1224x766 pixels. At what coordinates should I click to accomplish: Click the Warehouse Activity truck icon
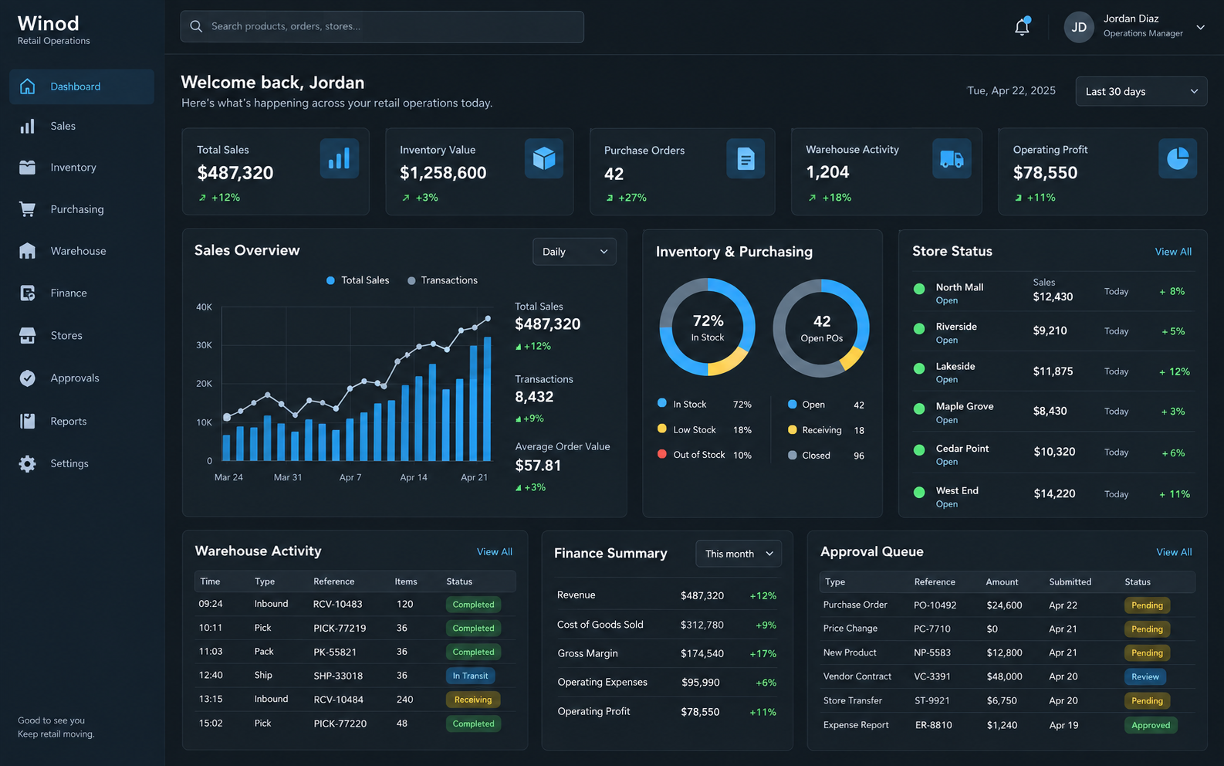tap(952, 158)
